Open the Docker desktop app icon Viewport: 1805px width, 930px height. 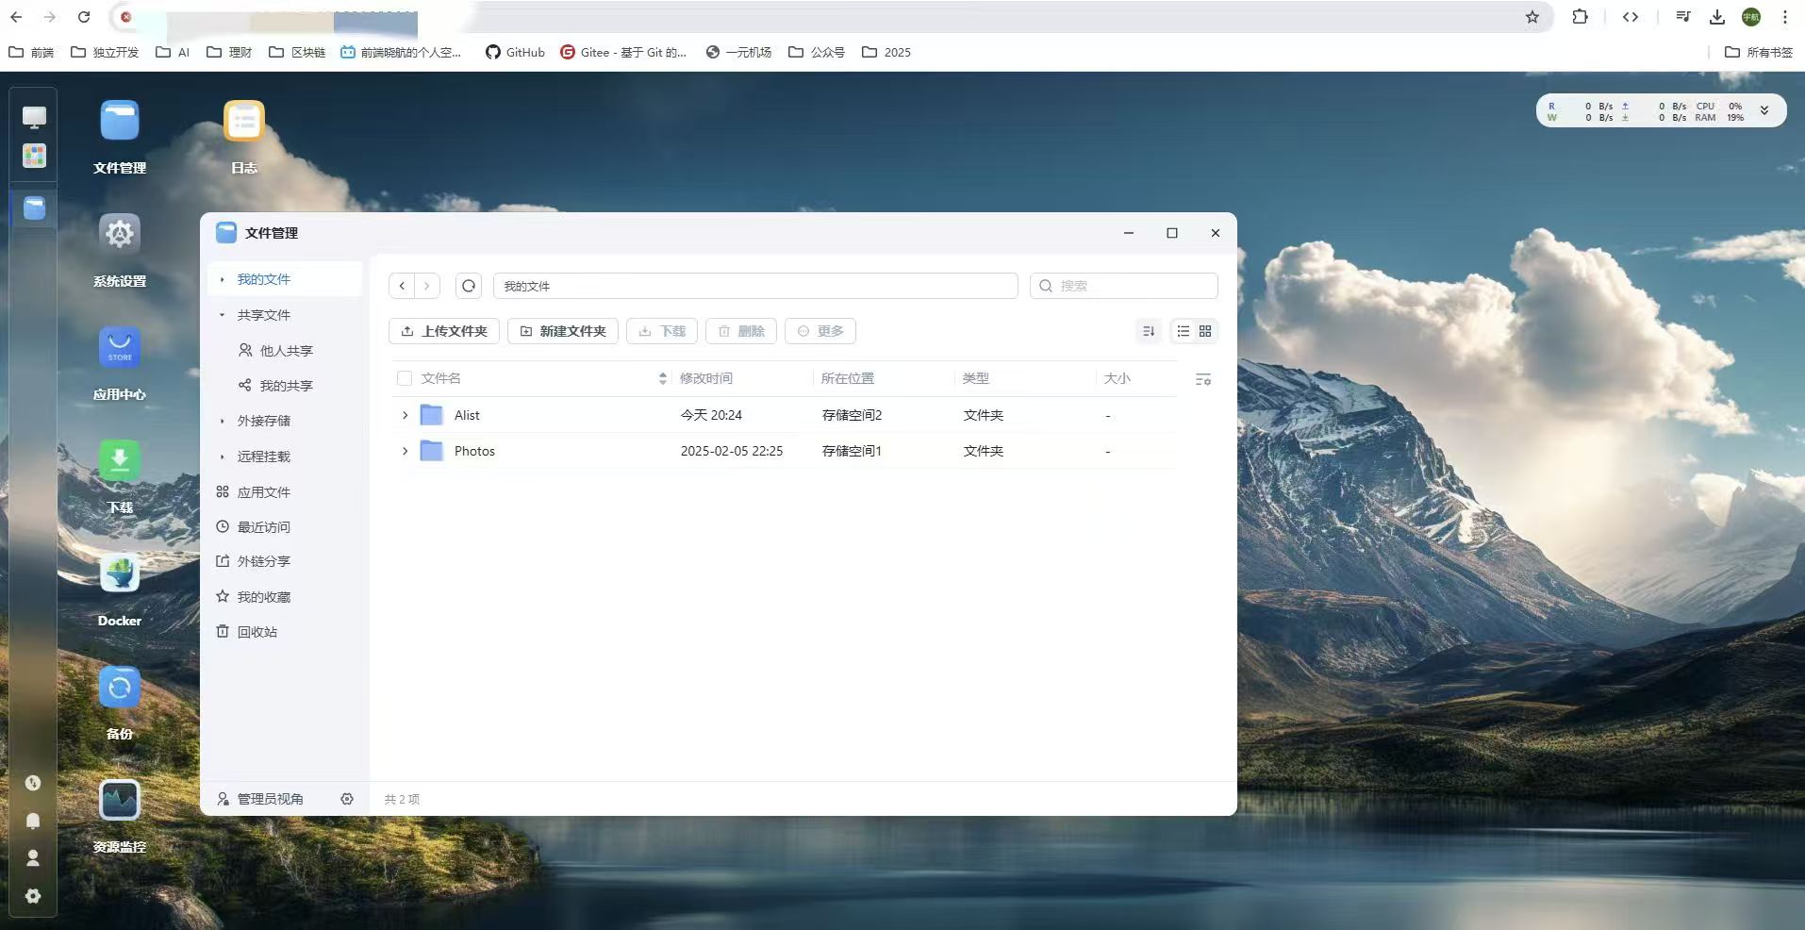coord(120,574)
